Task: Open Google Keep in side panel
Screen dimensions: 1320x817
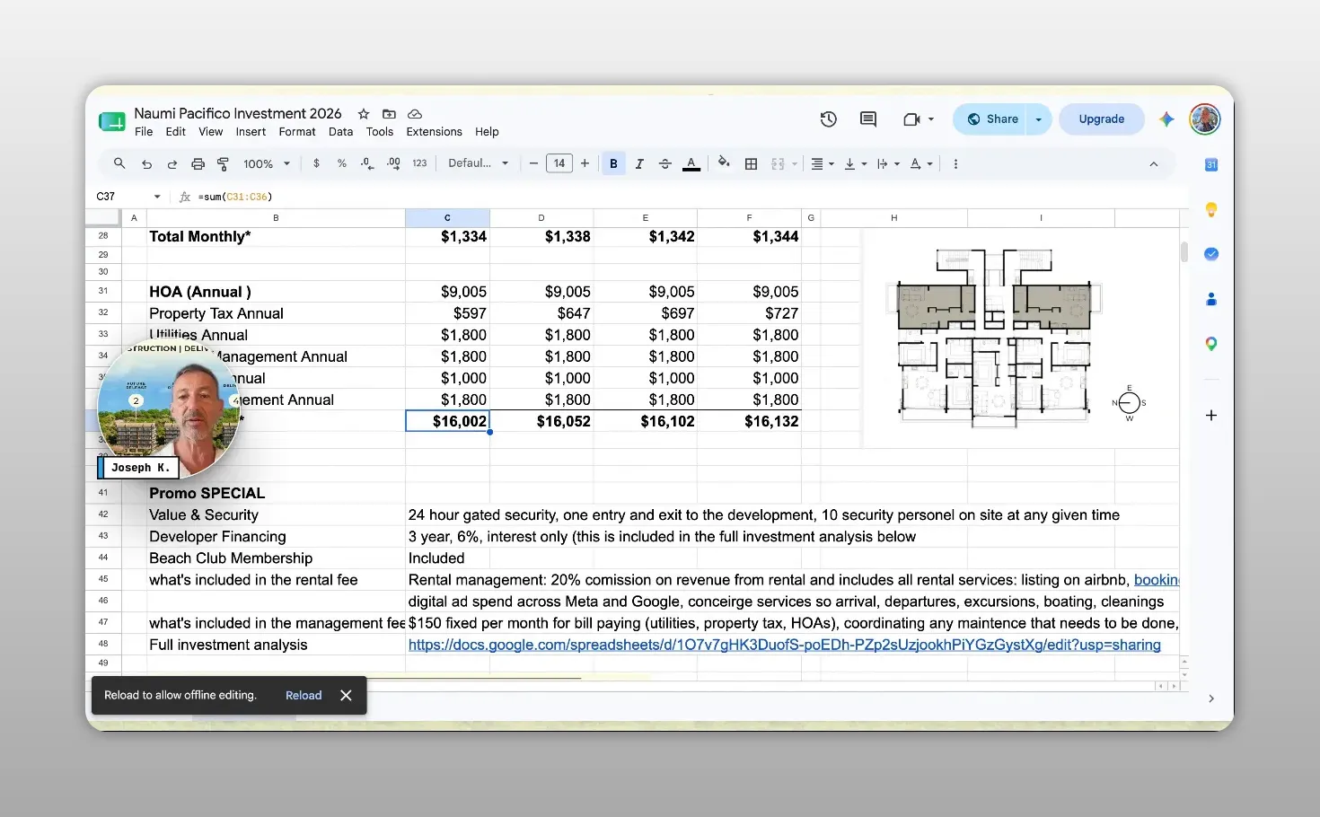Action: [1210, 209]
